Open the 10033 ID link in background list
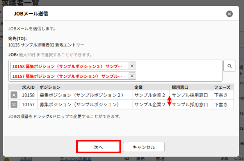 (x=26, y=158)
